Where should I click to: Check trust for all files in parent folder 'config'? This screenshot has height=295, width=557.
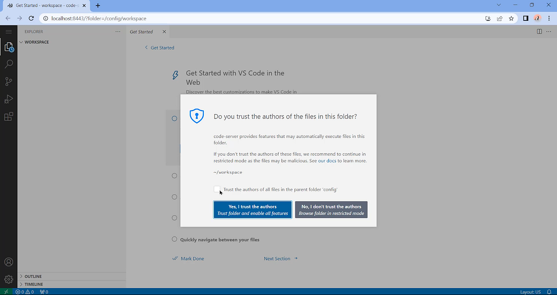point(217,189)
